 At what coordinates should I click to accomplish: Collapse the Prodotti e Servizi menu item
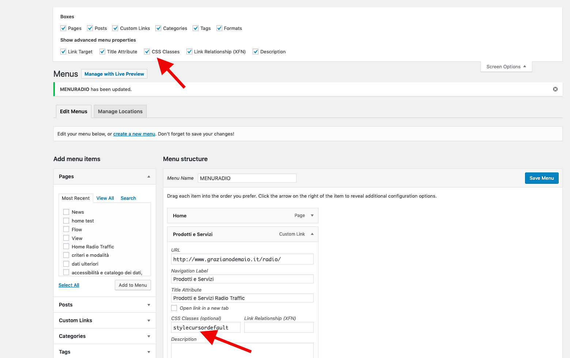coord(312,234)
